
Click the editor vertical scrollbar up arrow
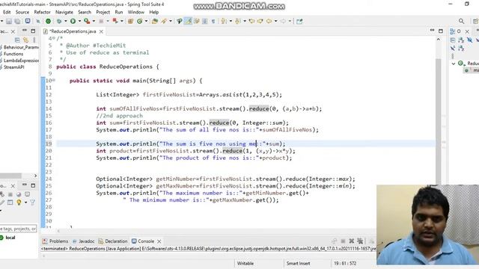pos(439,40)
